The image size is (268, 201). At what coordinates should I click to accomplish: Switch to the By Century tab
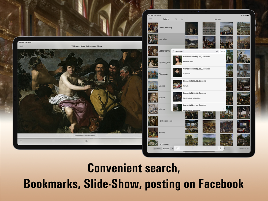click(157, 149)
